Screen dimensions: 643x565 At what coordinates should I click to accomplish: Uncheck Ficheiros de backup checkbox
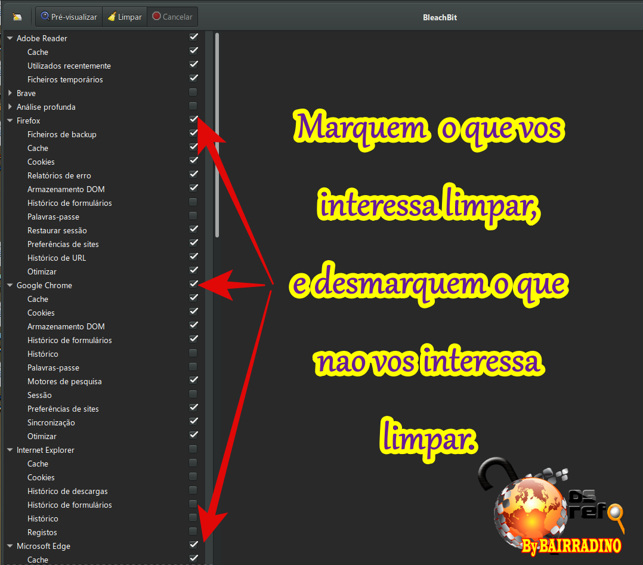pos(193,134)
